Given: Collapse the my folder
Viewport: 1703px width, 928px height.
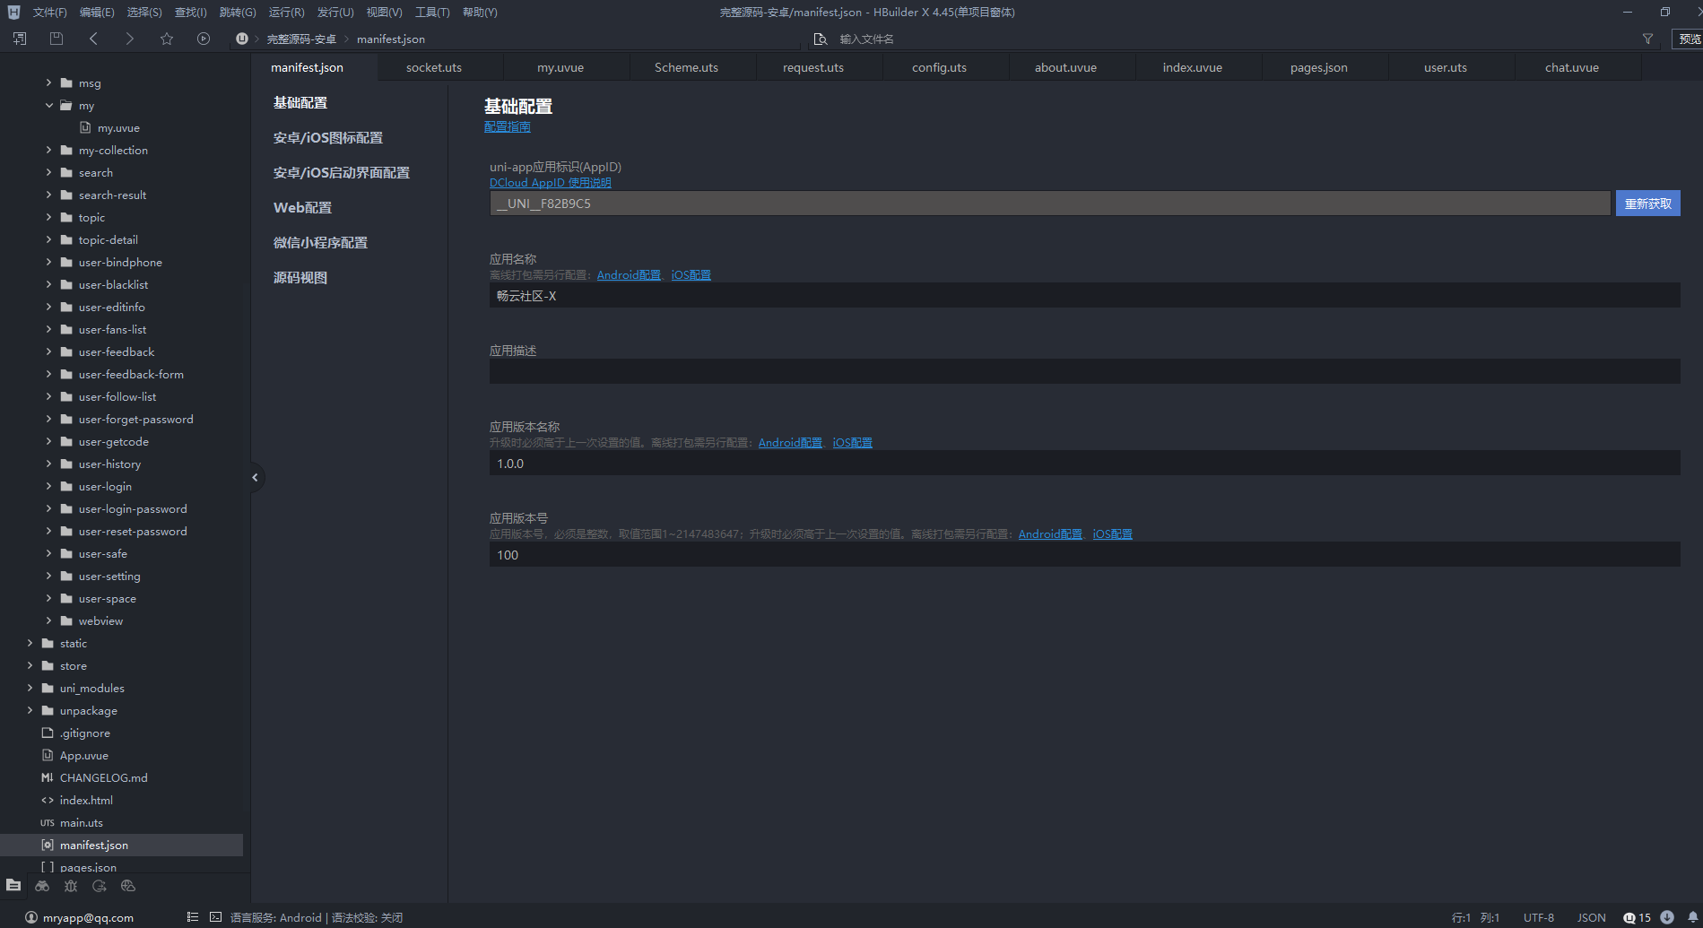Looking at the screenshot, I should [x=48, y=105].
